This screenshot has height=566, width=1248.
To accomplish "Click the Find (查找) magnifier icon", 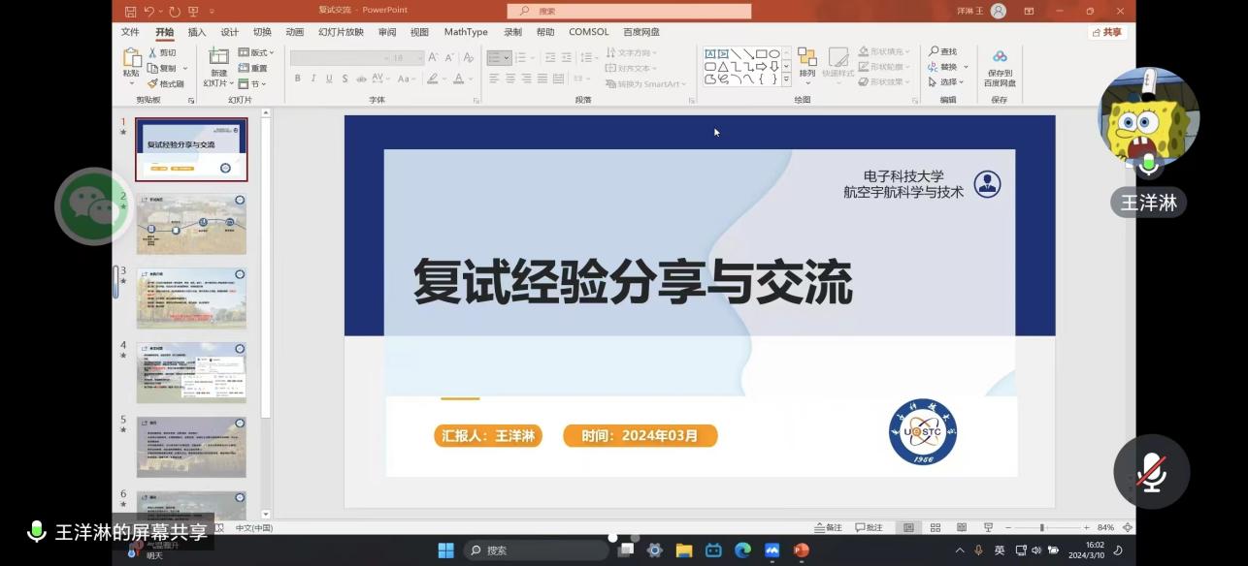I will 934,51.
